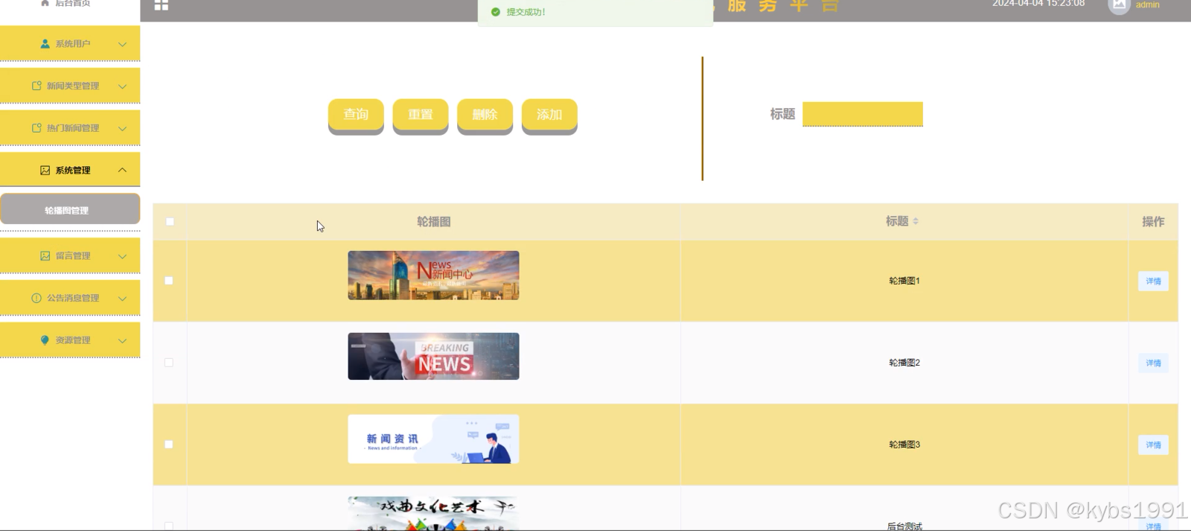Click the edit icon beside 热门新闻管理
The width and height of the screenshot is (1191, 531).
click(36, 128)
